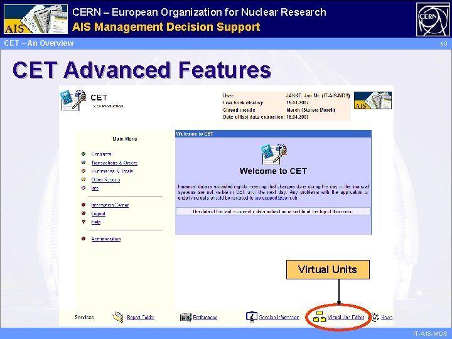
Task: Click the AIS logo in slide header
Action: click(x=36, y=19)
